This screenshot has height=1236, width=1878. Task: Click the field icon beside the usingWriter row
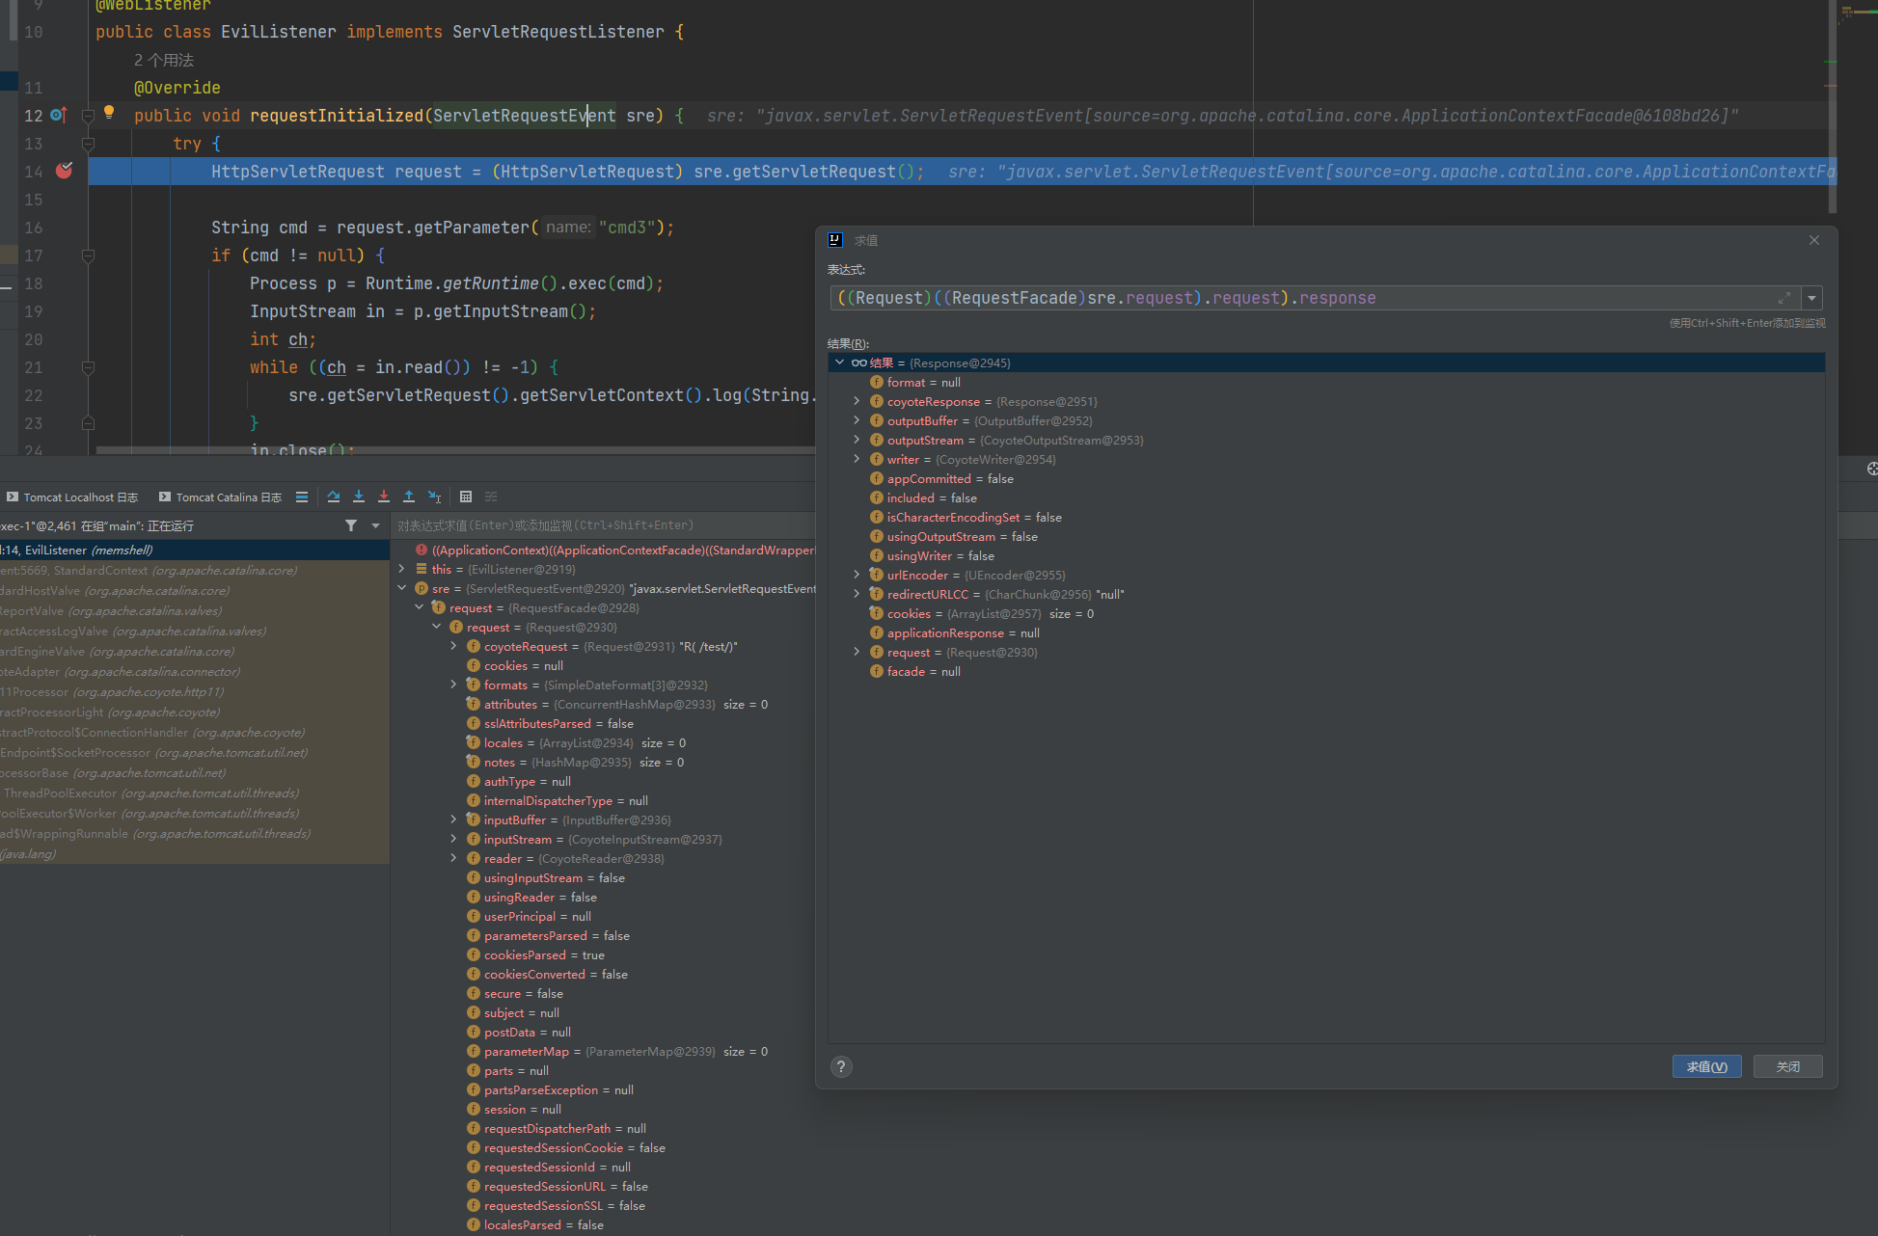pyautogui.click(x=877, y=555)
